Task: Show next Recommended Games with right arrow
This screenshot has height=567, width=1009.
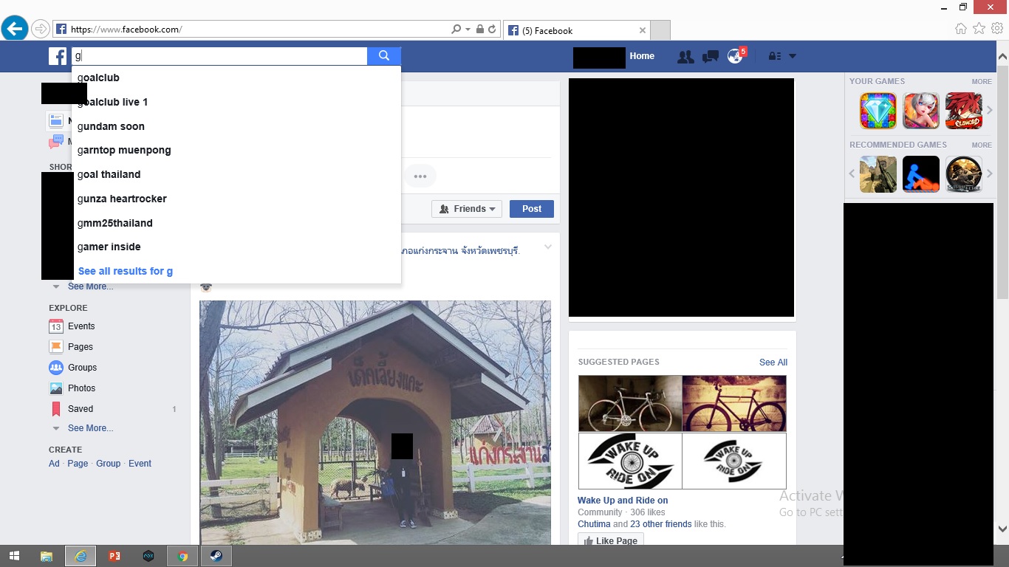Action: tap(990, 174)
